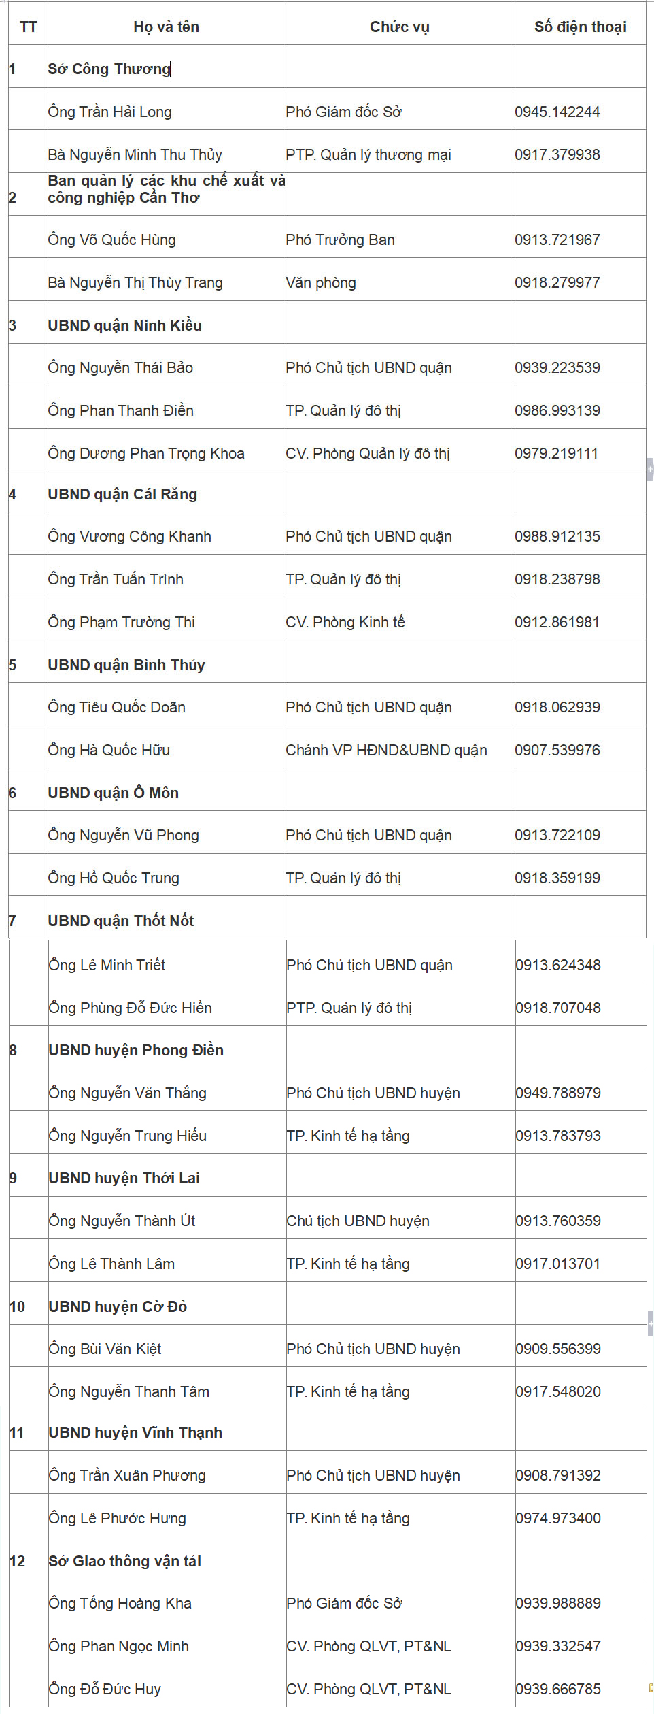Click the plus handle beside phone 0979.219111
The height and width of the screenshot is (1714, 654).
650,469
